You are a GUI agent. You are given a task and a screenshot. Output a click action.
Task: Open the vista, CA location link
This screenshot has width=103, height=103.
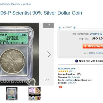[72, 83]
